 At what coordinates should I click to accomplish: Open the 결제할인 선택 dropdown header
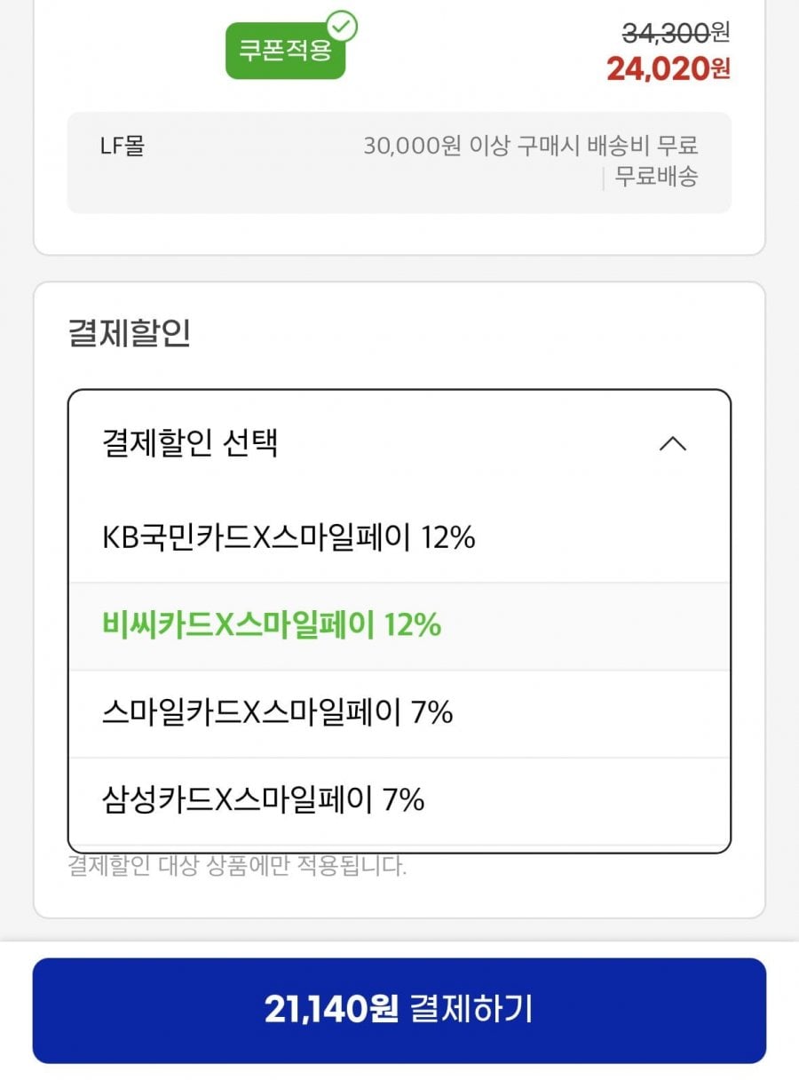click(399, 443)
